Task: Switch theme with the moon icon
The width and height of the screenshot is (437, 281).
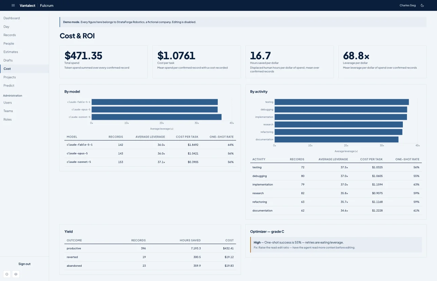Action: tap(422, 5)
